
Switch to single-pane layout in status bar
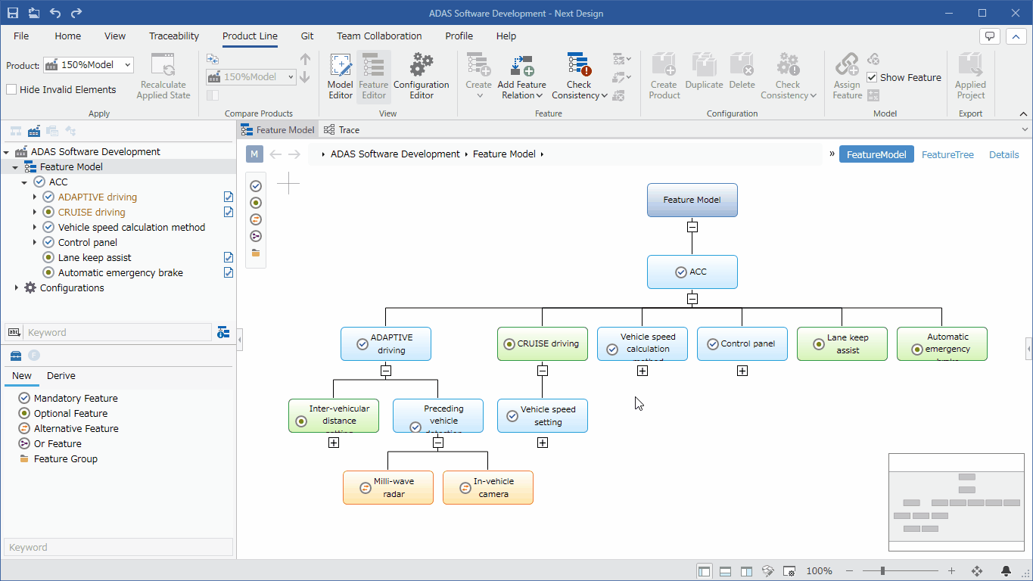pos(705,571)
